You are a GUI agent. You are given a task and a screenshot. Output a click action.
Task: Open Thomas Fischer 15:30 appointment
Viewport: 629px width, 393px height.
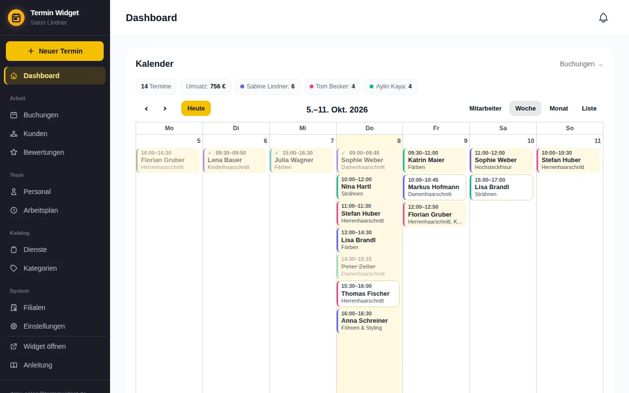pos(369,293)
